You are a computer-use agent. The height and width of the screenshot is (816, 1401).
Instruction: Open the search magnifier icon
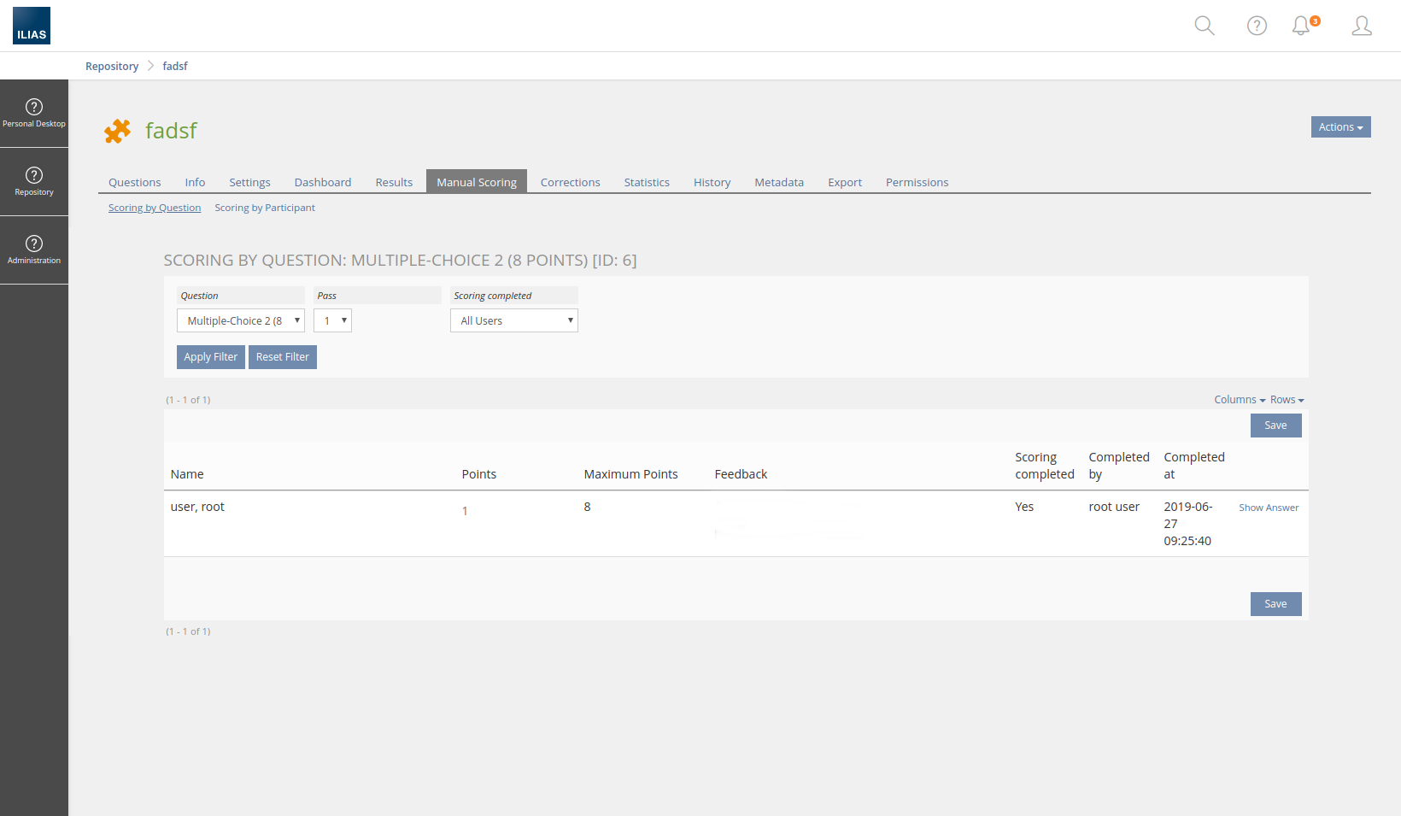[1204, 26]
